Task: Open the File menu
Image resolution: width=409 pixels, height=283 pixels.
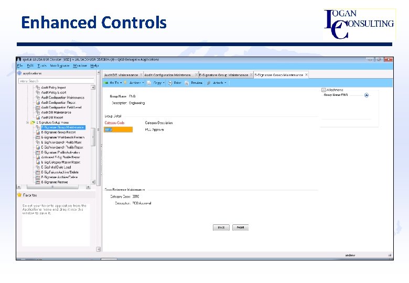Action: click(x=20, y=66)
